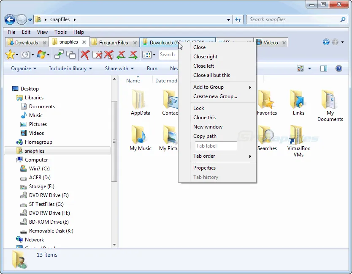This screenshot has width=352, height=274.
Task: Click the clone tab to new window icon
Action: [59, 55]
